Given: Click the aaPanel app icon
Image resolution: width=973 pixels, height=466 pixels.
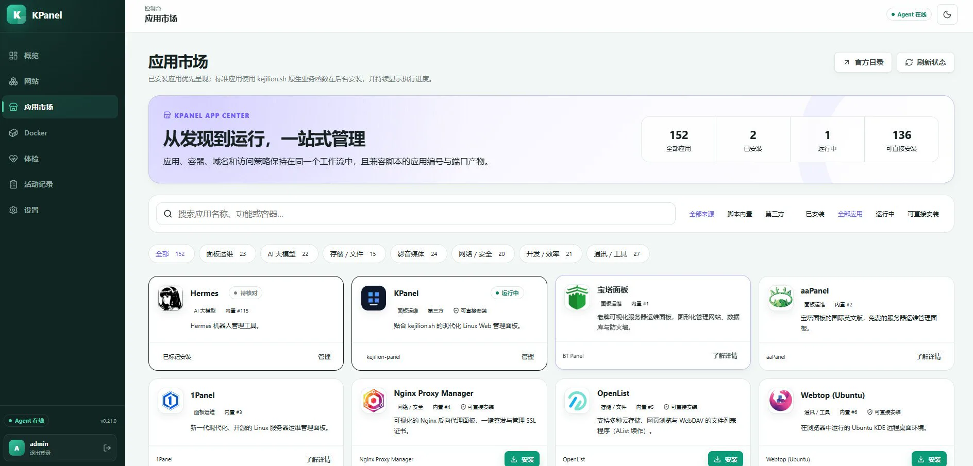Looking at the screenshot, I should (780, 297).
